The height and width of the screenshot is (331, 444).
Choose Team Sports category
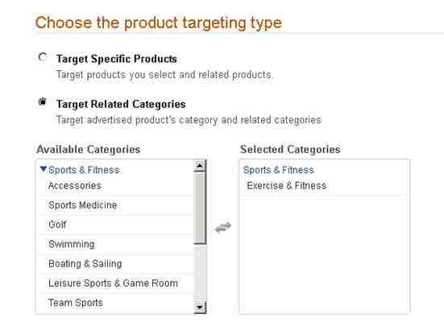pyautogui.click(x=115, y=303)
